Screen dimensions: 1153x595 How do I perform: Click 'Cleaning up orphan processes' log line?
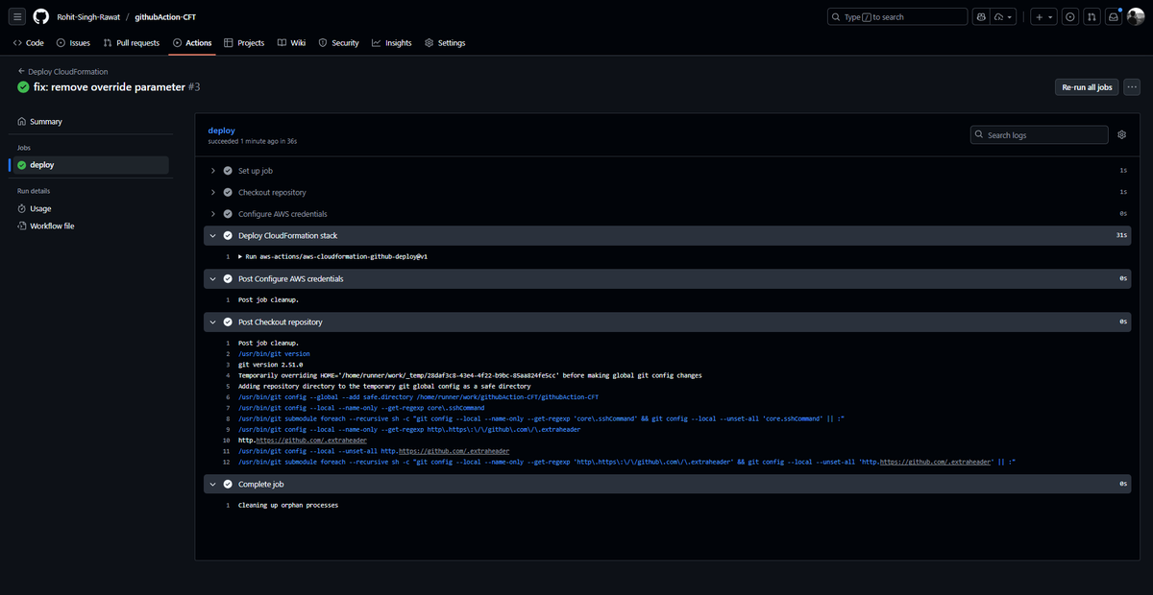[x=288, y=505]
